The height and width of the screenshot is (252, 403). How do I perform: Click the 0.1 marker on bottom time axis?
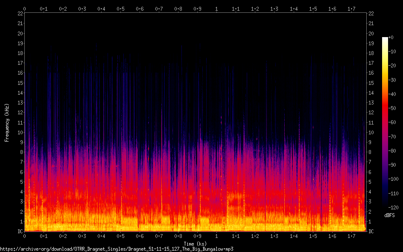(x=44, y=236)
